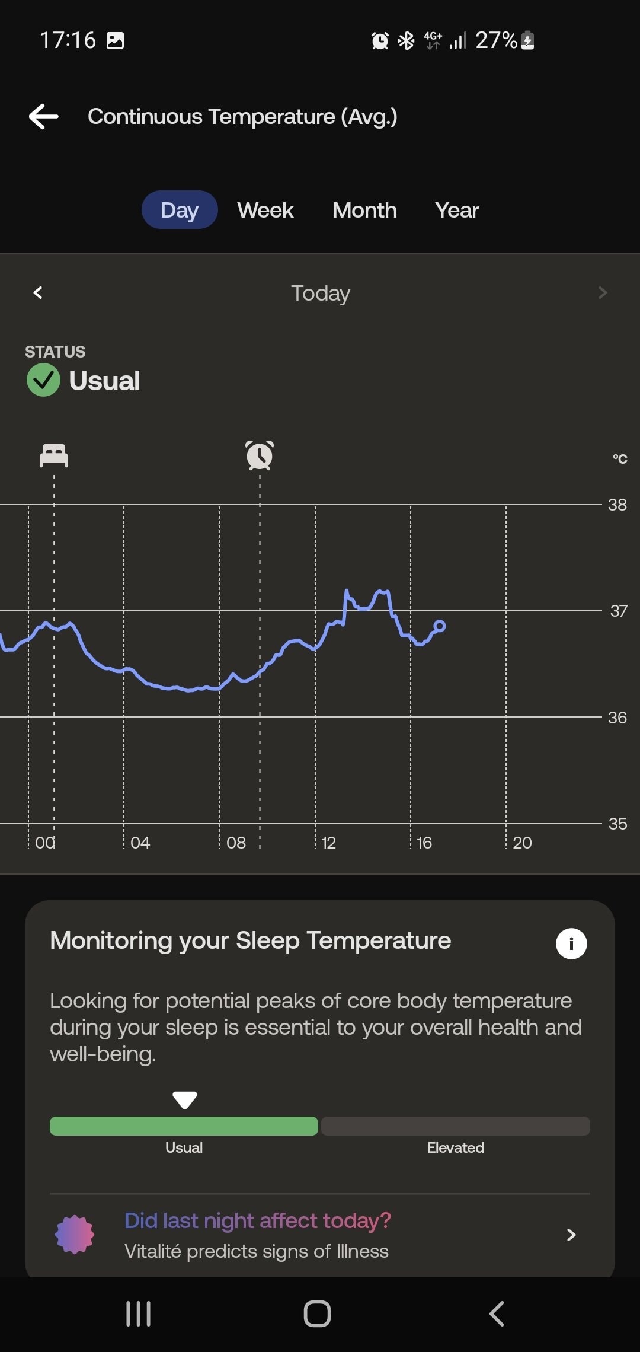
Task: Switch to the Month tab
Action: 364,210
